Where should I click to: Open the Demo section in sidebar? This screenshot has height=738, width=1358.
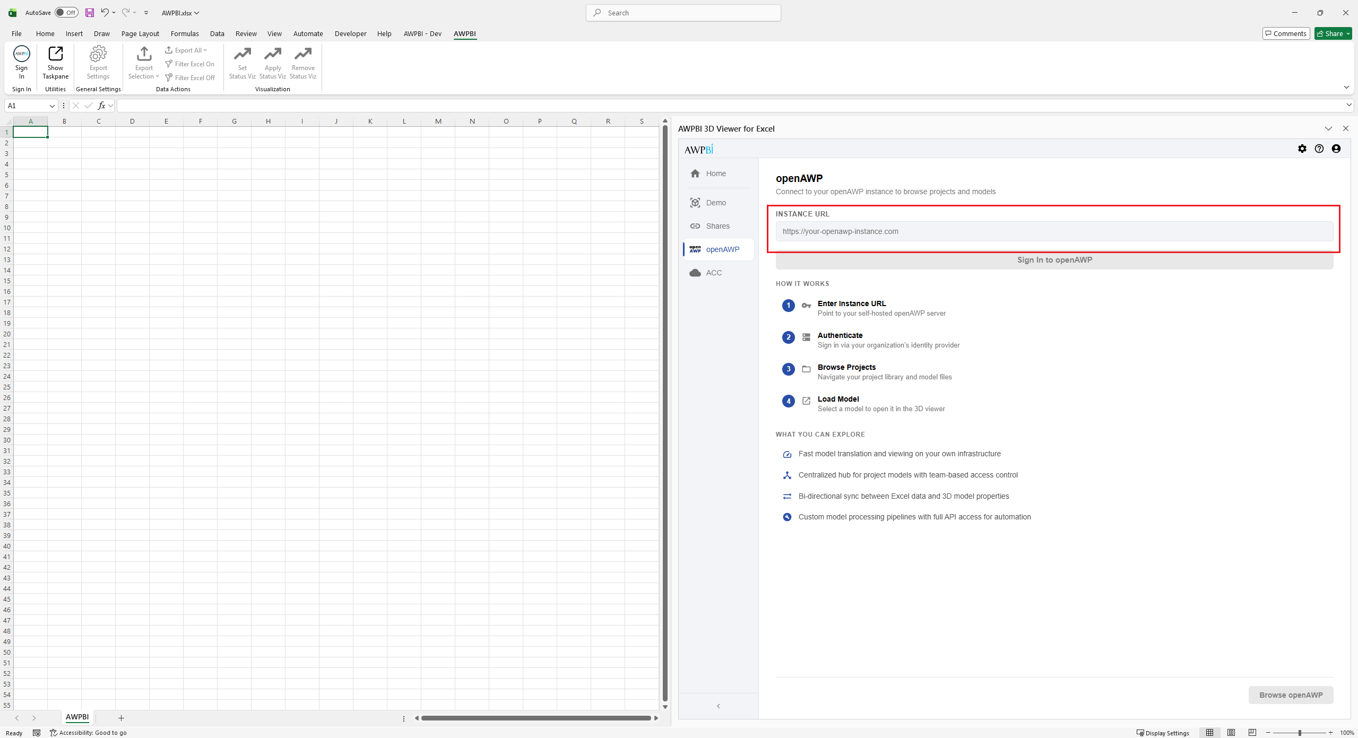(719, 203)
